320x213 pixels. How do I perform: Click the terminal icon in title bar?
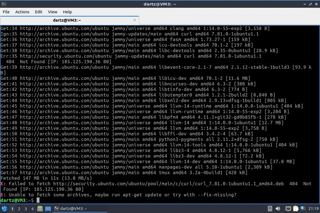4,4
